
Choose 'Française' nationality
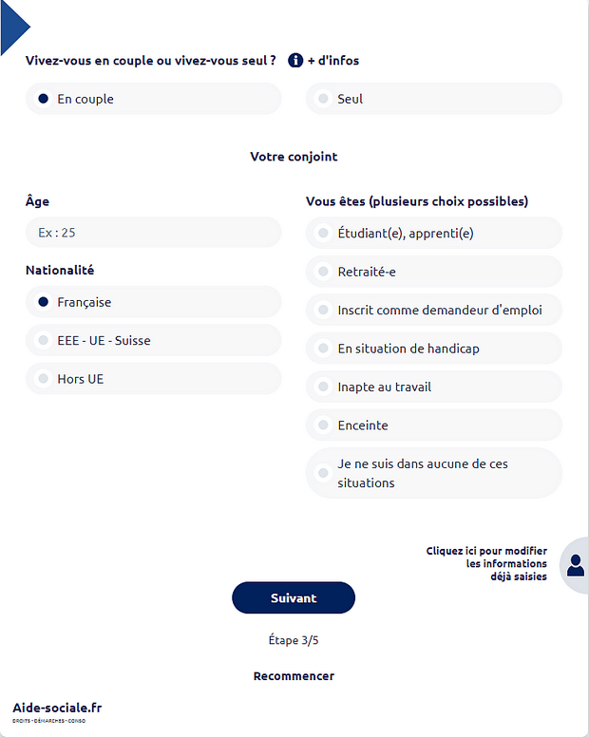(x=44, y=302)
